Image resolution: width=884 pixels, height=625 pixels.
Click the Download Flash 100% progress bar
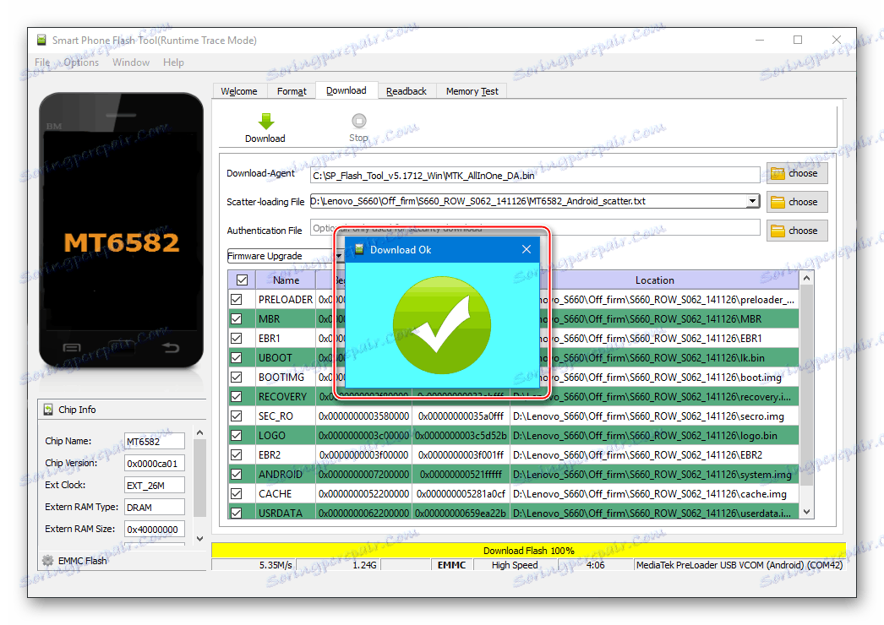[x=528, y=550]
